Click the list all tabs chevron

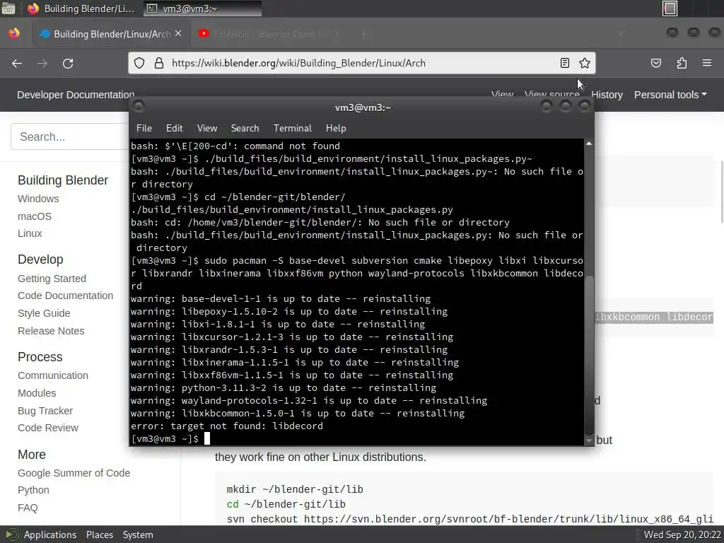click(621, 33)
